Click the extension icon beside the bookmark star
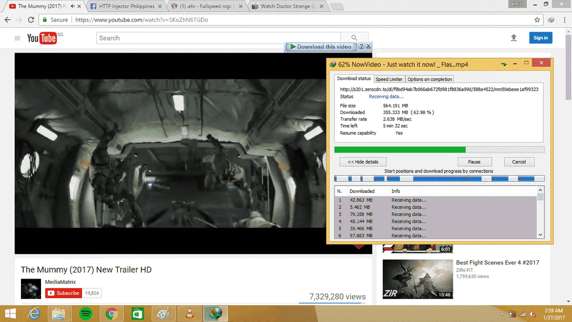The image size is (572, 322). click(x=551, y=20)
